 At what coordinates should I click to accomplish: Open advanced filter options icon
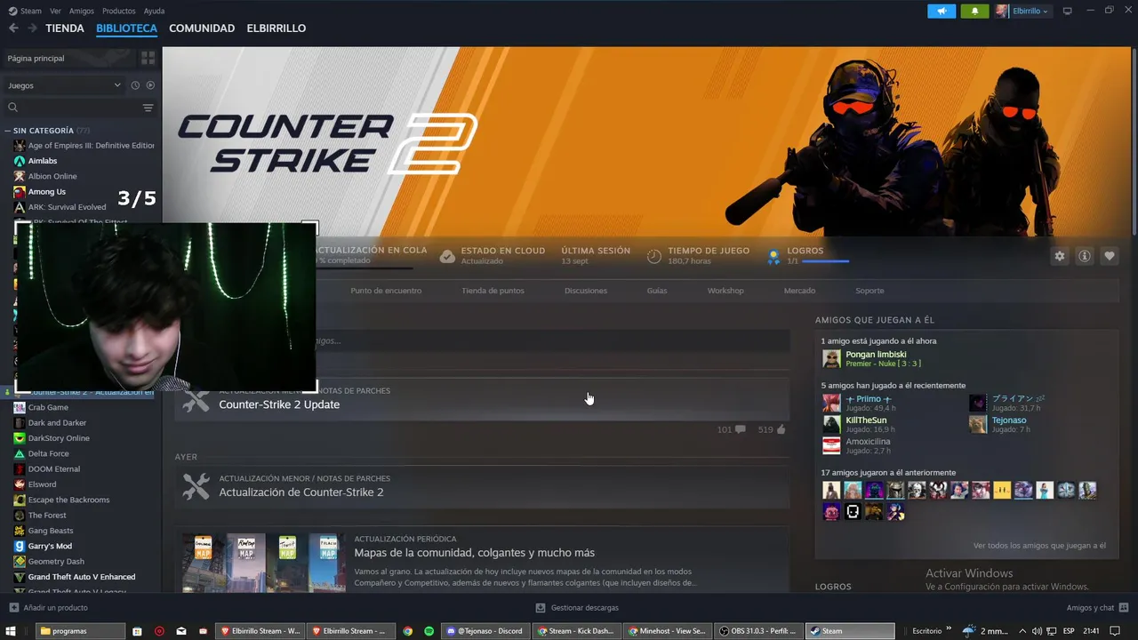tap(148, 108)
